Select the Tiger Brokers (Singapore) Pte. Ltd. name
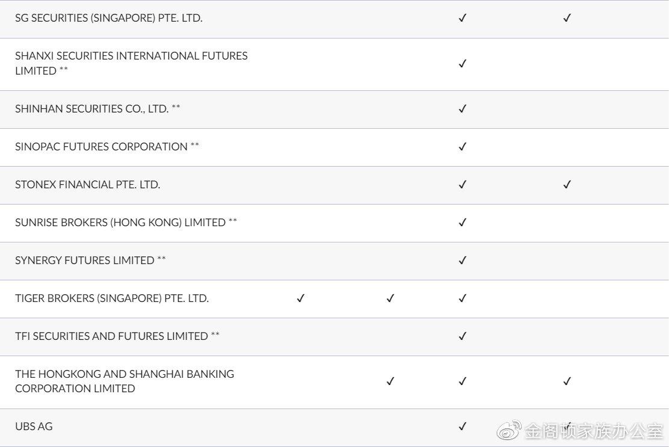The width and height of the screenshot is (670, 447). pyautogui.click(x=112, y=298)
